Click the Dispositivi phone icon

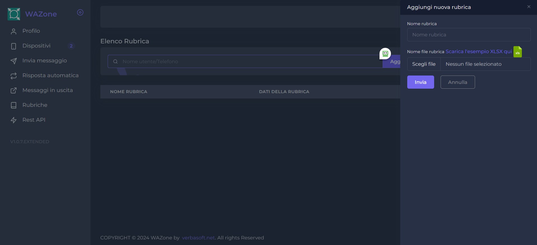(13, 46)
